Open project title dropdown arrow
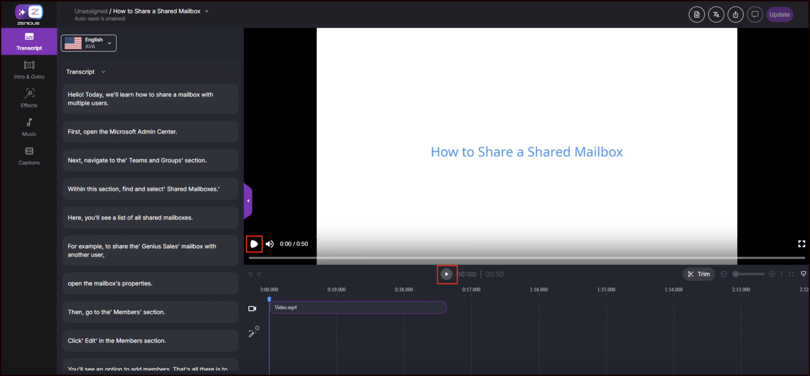This screenshot has height=376, width=810. click(x=207, y=11)
